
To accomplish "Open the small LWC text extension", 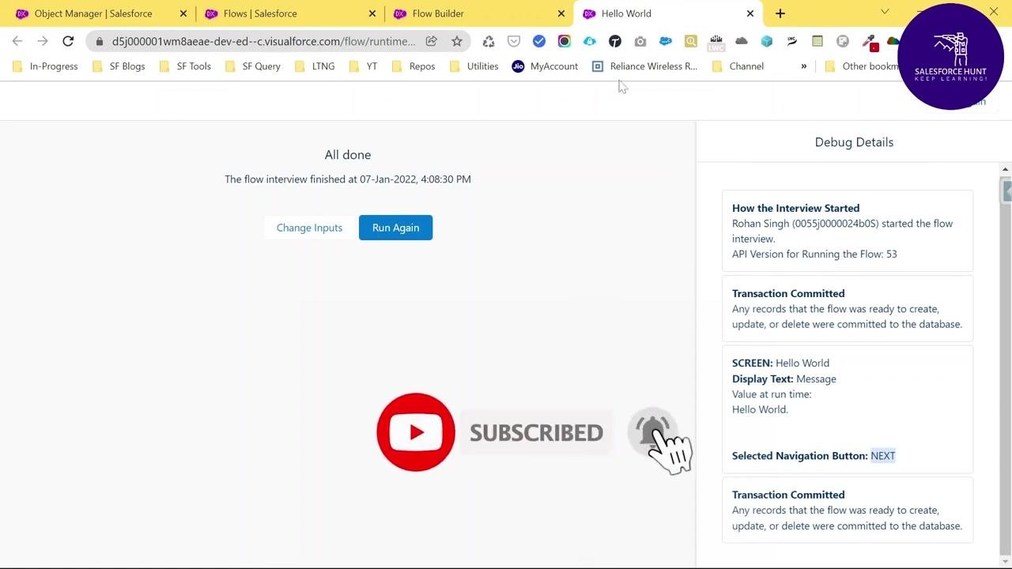I will (x=792, y=41).
